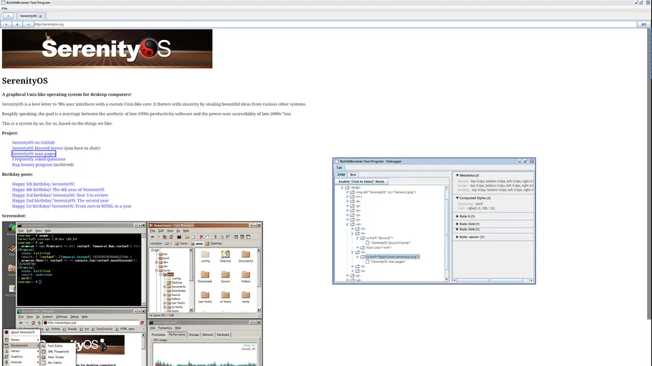Click styles panel scroll right arrow
Viewport: 652px width, 366px height.
point(532,280)
